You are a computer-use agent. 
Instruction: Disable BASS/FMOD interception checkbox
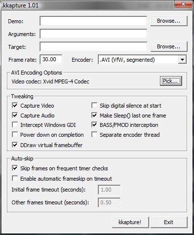pyautogui.click(x=94, y=125)
